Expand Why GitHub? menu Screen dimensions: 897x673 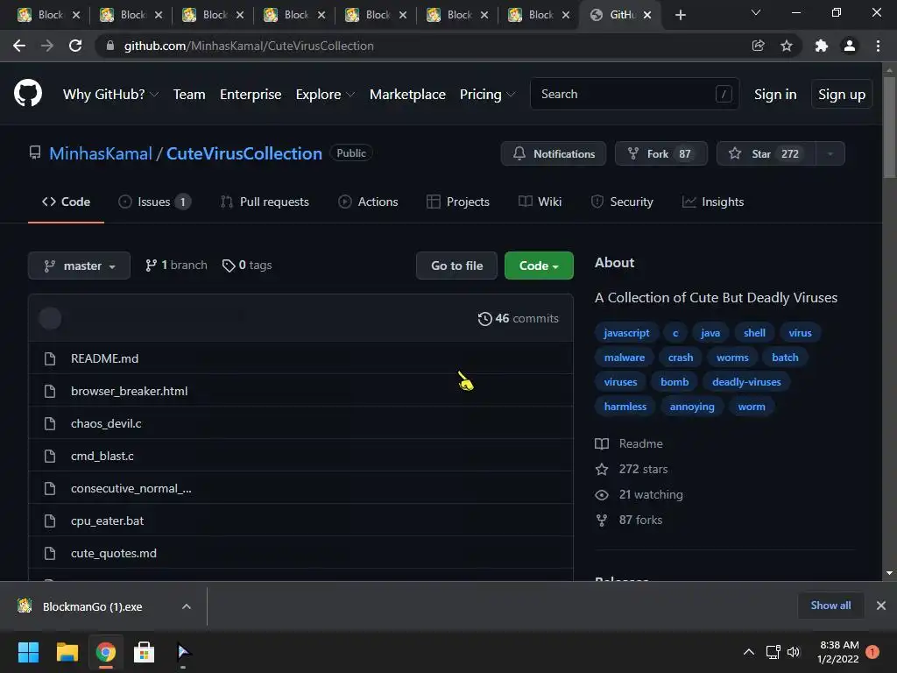110,95
